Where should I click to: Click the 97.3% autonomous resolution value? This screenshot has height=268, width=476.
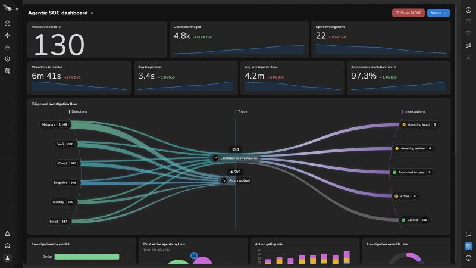[x=364, y=76]
